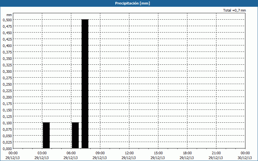Select the 0,100 mm bar at 06:00
The image size is (258, 161).
(x=75, y=136)
